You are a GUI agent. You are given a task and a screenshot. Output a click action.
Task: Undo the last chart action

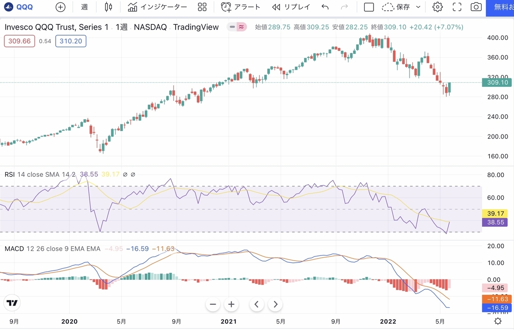(326, 7)
